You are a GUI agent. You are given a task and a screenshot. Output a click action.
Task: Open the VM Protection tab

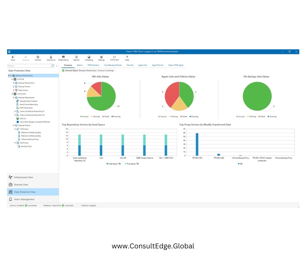point(93,65)
